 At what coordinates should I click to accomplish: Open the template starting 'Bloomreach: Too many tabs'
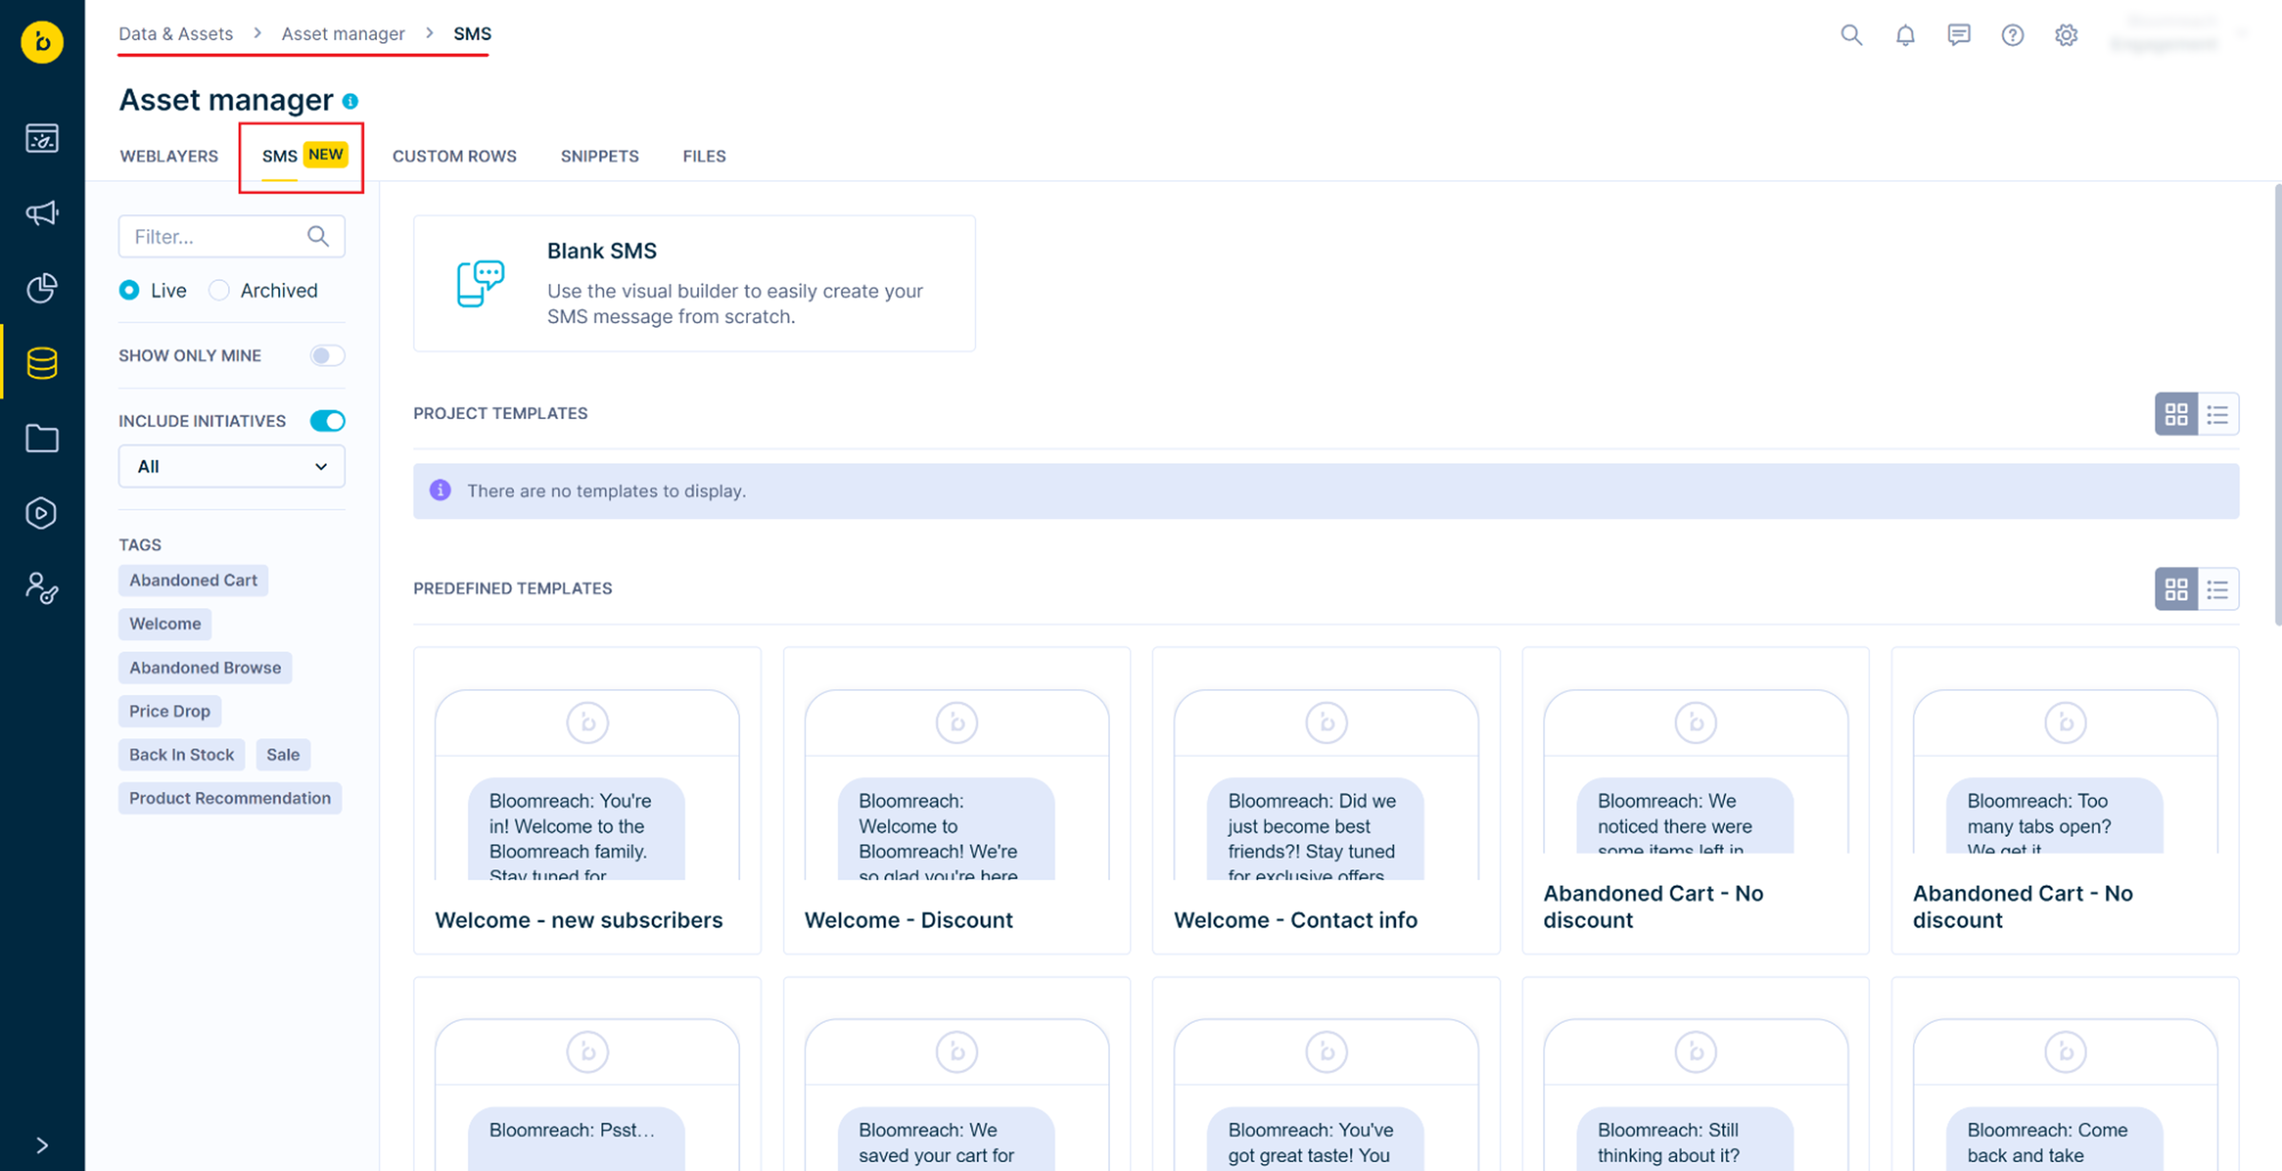[x=2065, y=801]
